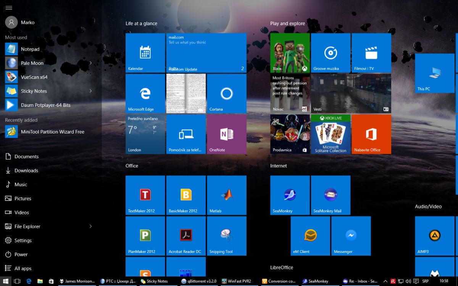Expand the Sticky Notes jump list arrow
The height and width of the screenshot is (286, 458).
pos(90,91)
